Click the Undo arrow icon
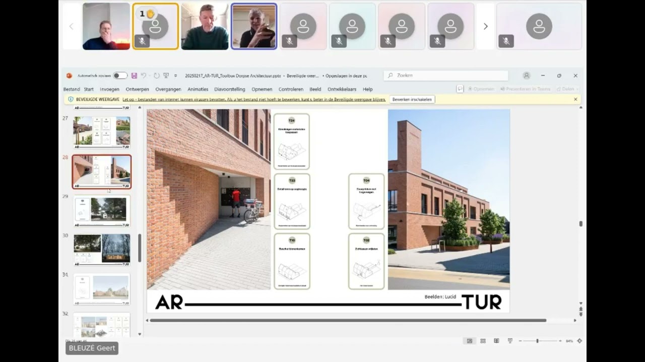 point(143,75)
